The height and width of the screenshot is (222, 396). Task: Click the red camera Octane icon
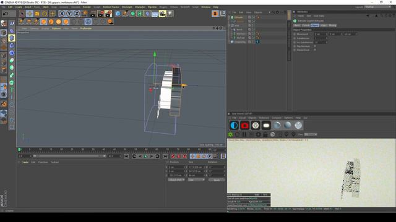pyautogui.click(x=244, y=125)
